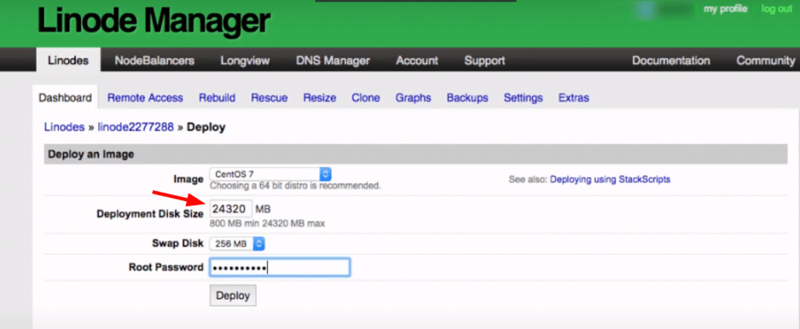Click the Deployment Disk Size label
800x329 pixels.
150,214
